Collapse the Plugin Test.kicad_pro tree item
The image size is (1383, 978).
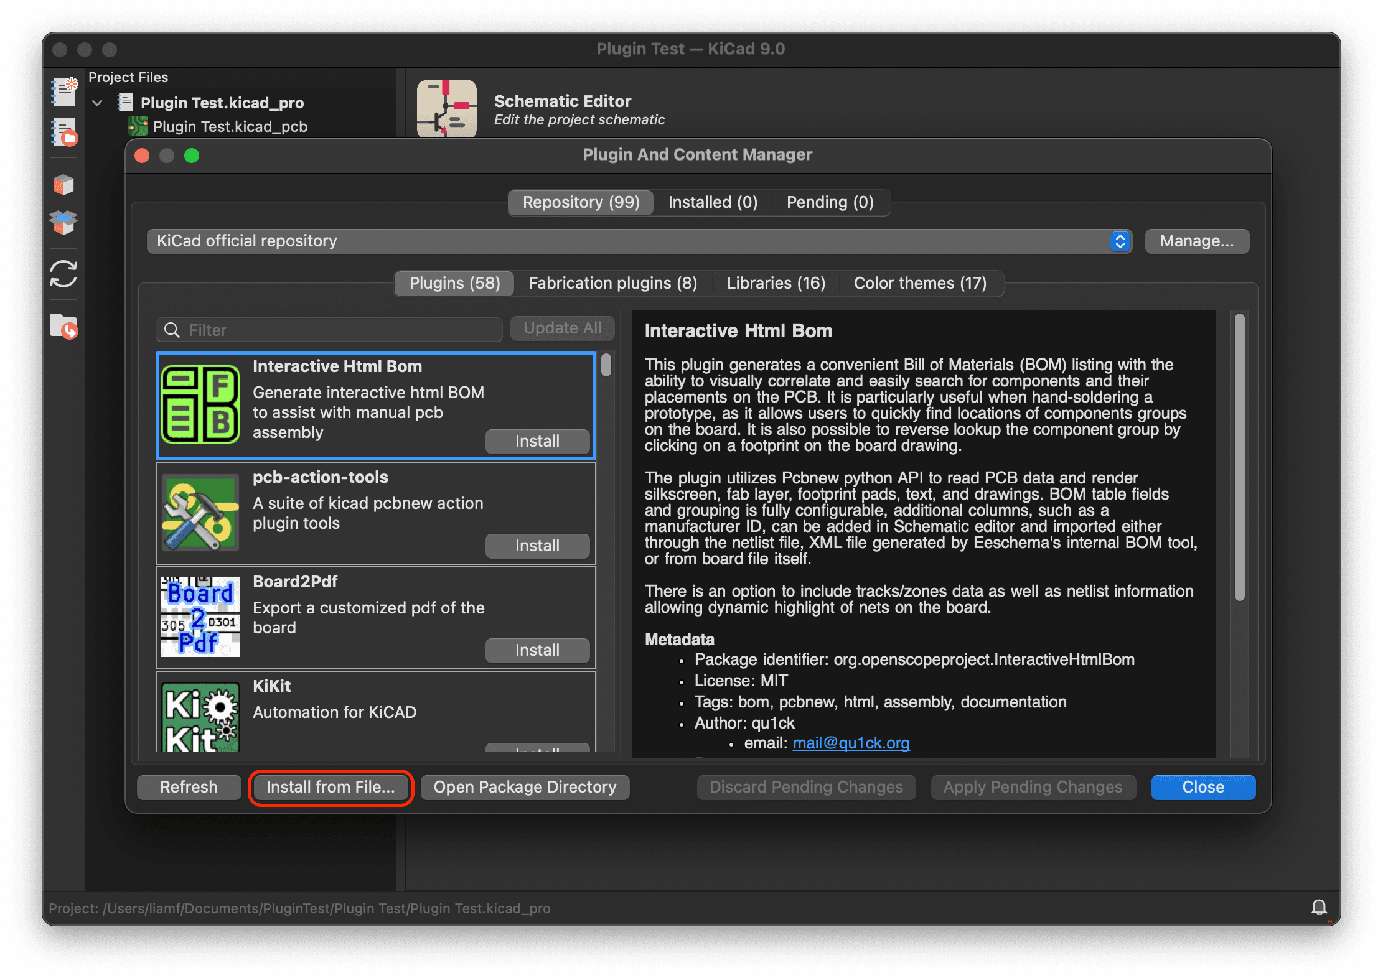point(97,103)
